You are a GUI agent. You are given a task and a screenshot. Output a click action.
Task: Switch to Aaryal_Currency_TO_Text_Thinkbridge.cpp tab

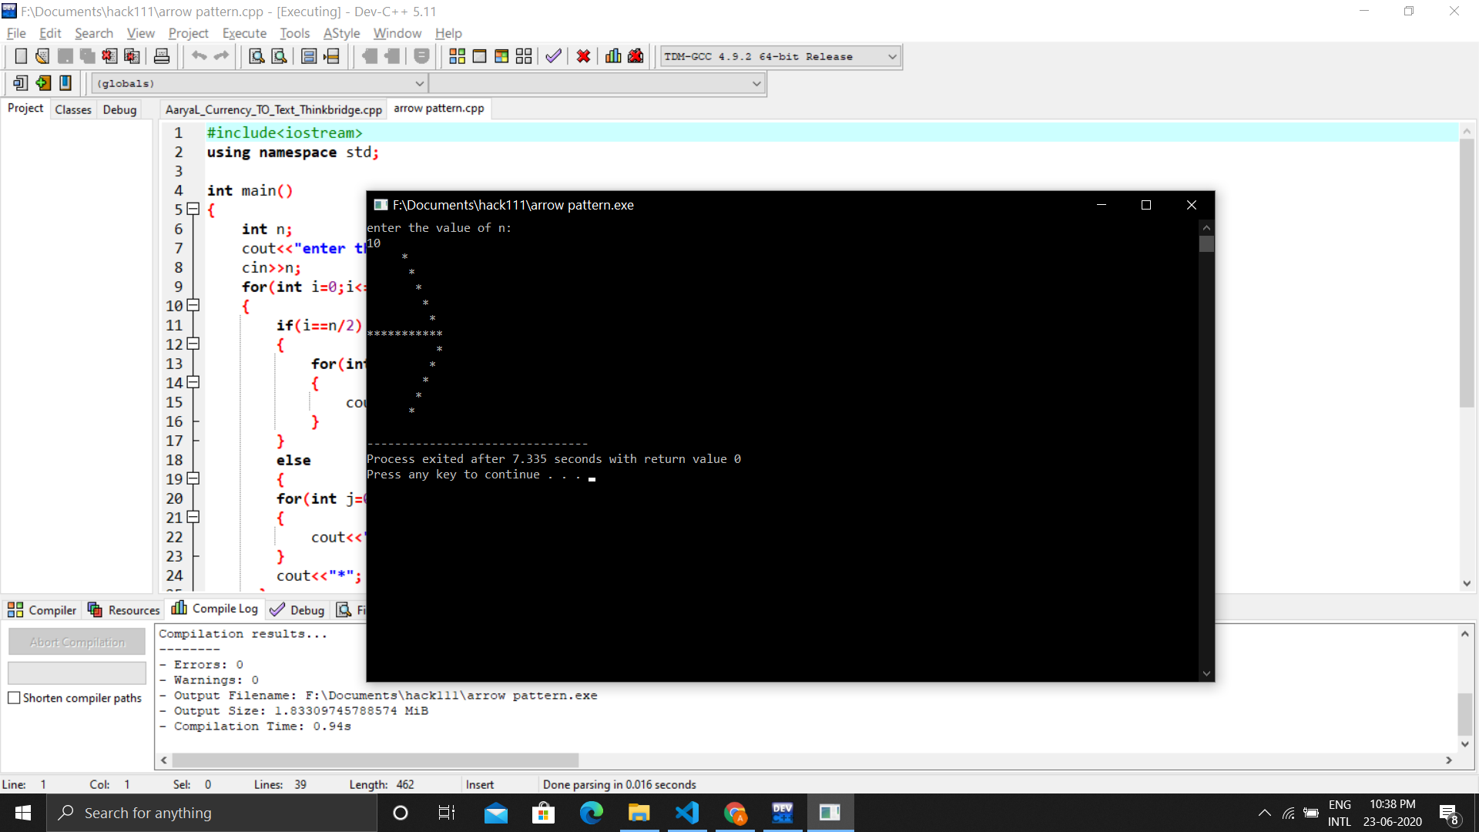(x=273, y=109)
